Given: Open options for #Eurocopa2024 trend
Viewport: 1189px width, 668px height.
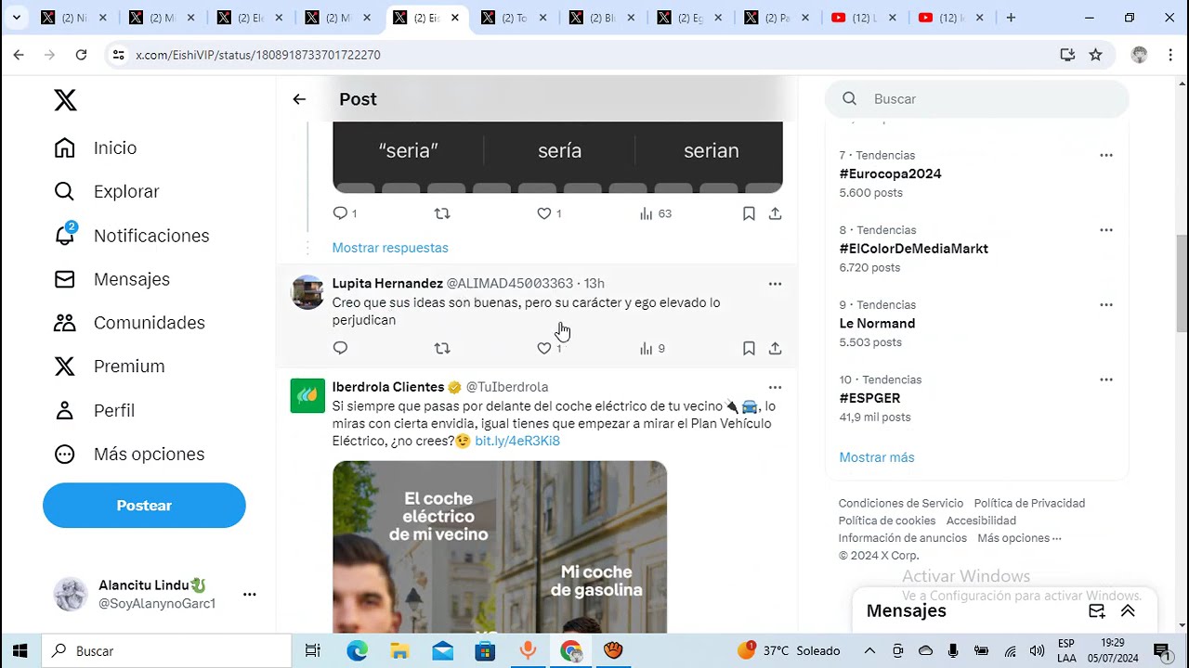Looking at the screenshot, I should tap(1105, 155).
